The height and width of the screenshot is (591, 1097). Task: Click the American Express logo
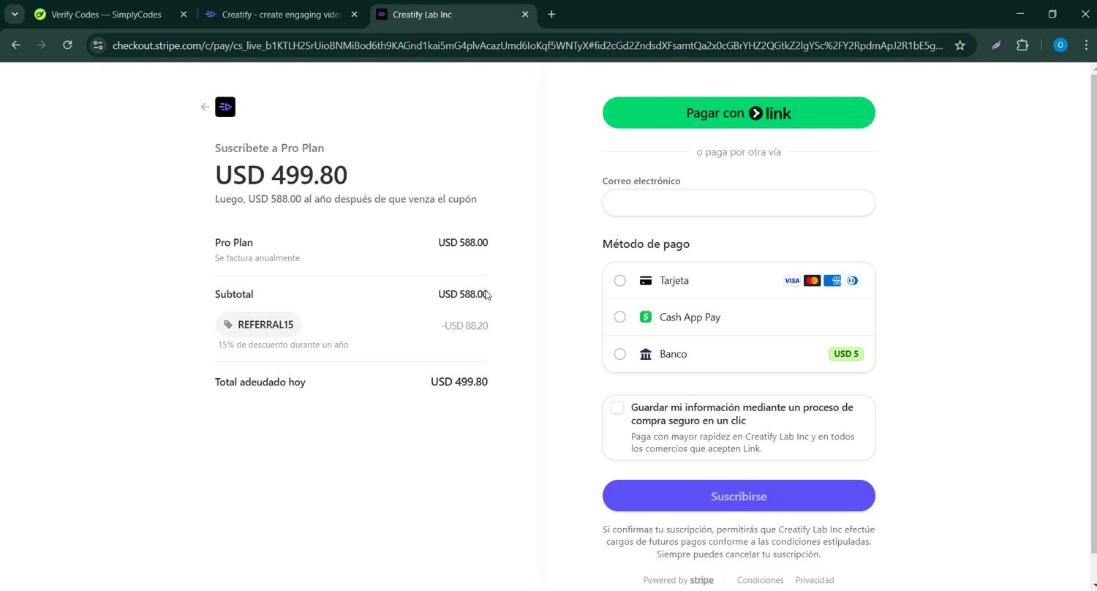click(832, 281)
